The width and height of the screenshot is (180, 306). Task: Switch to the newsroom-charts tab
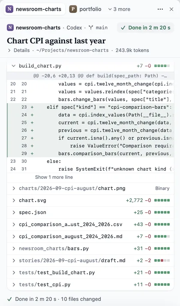point(34,9)
